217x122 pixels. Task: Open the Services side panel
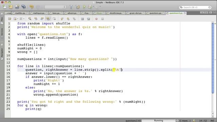click(x=2, y=33)
